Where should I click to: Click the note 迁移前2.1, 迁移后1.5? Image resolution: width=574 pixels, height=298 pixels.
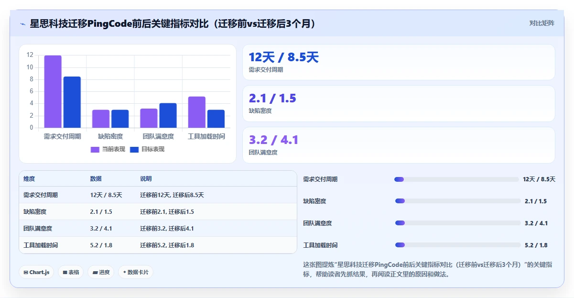point(167,211)
